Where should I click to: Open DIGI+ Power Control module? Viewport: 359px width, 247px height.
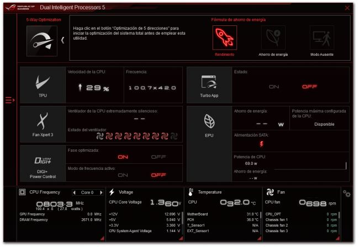point(43,164)
